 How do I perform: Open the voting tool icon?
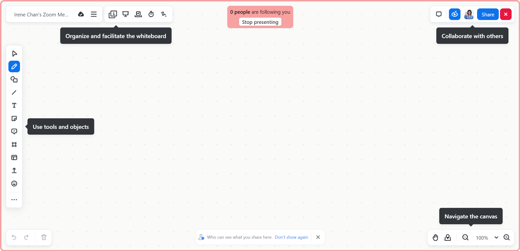[138, 14]
